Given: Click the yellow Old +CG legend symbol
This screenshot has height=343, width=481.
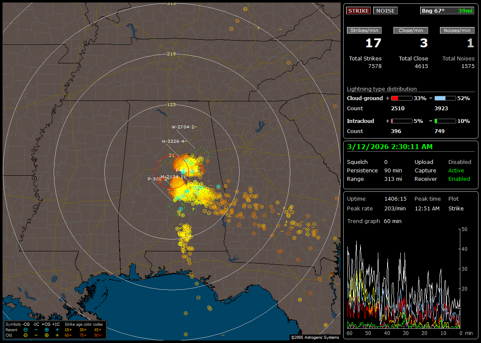Looking at the screenshot, I should [x=46, y=335].
